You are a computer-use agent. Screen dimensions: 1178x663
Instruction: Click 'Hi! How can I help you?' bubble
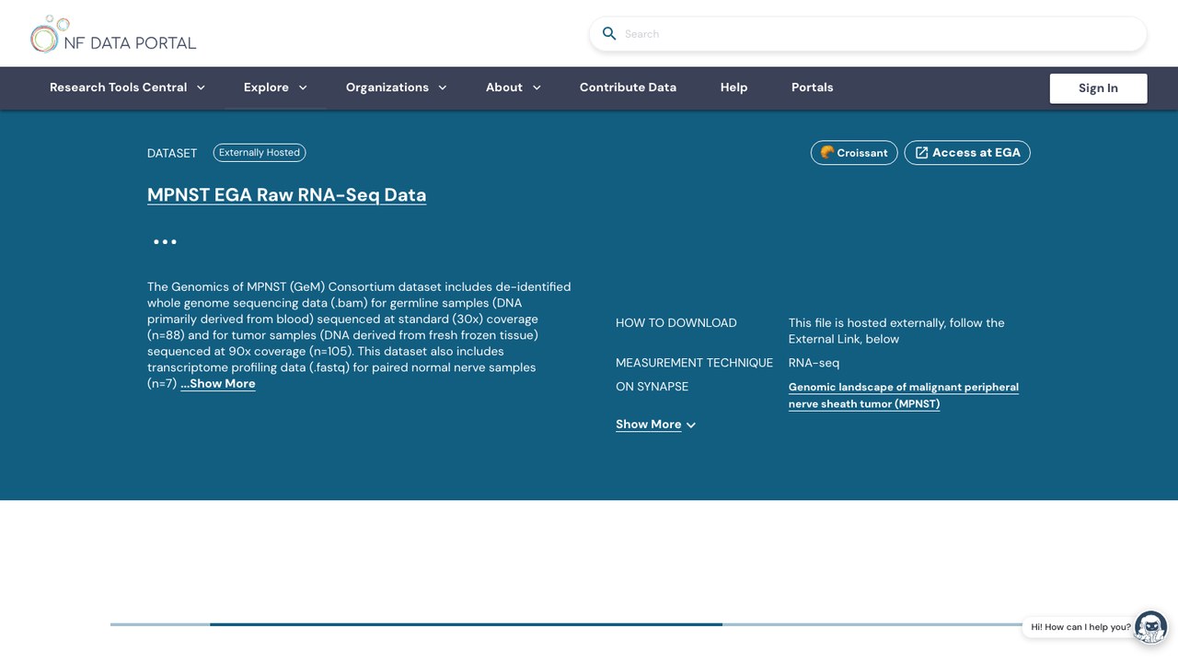click(x=1080, y=627)
